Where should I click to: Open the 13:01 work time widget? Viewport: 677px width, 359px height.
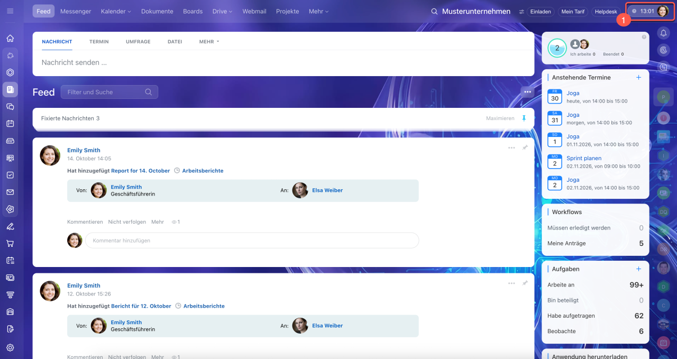tap(650, 11)
